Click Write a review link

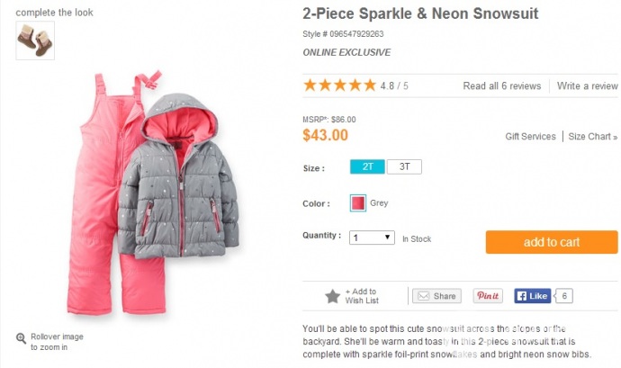587,86
